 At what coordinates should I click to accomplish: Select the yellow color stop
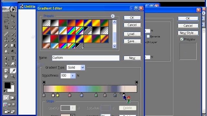58,95
